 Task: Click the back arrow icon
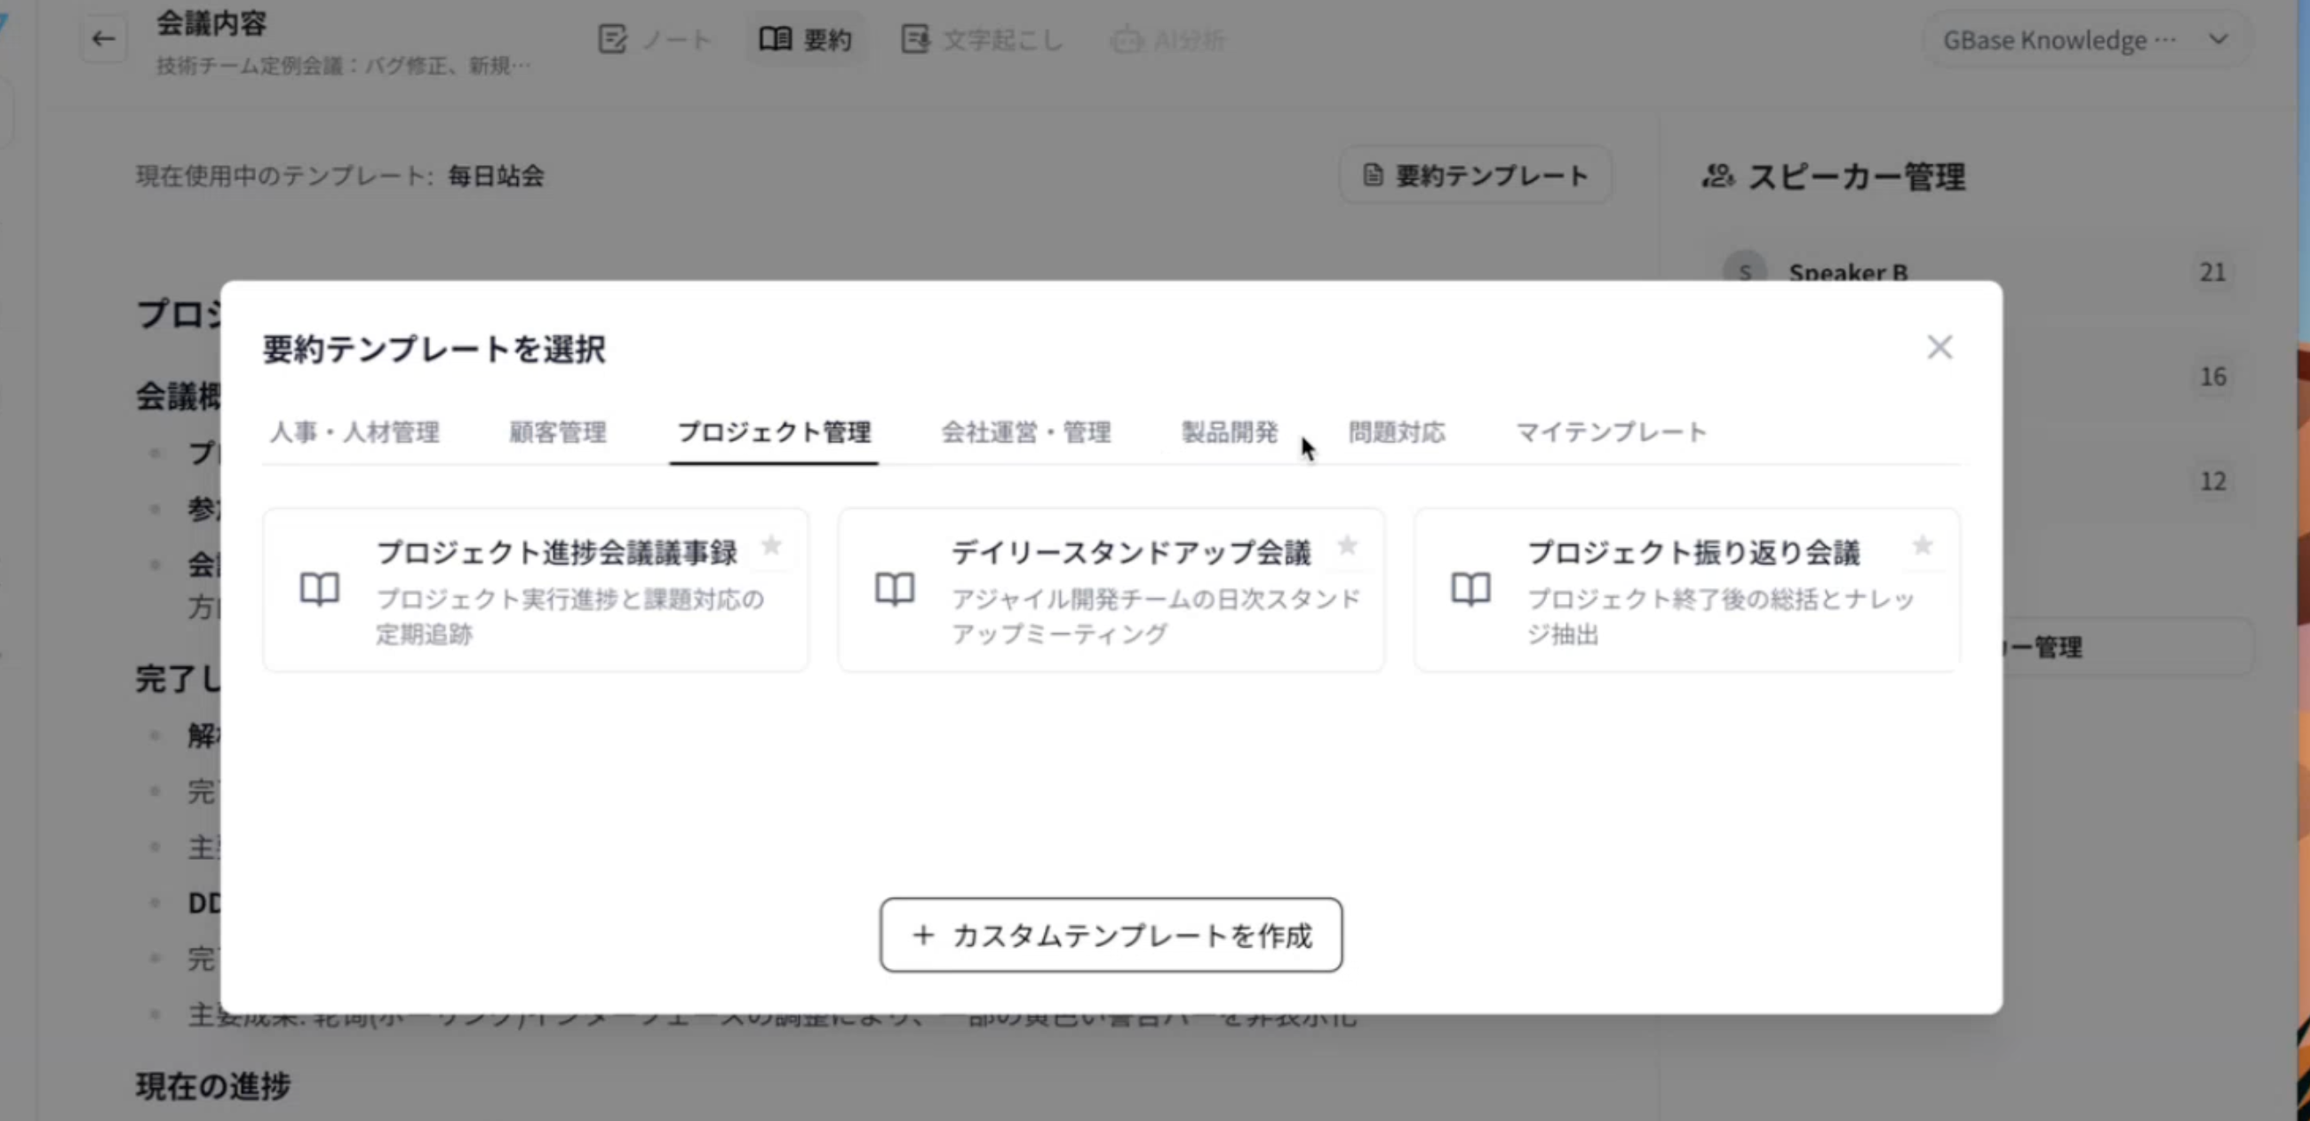(x=102, y=38)
